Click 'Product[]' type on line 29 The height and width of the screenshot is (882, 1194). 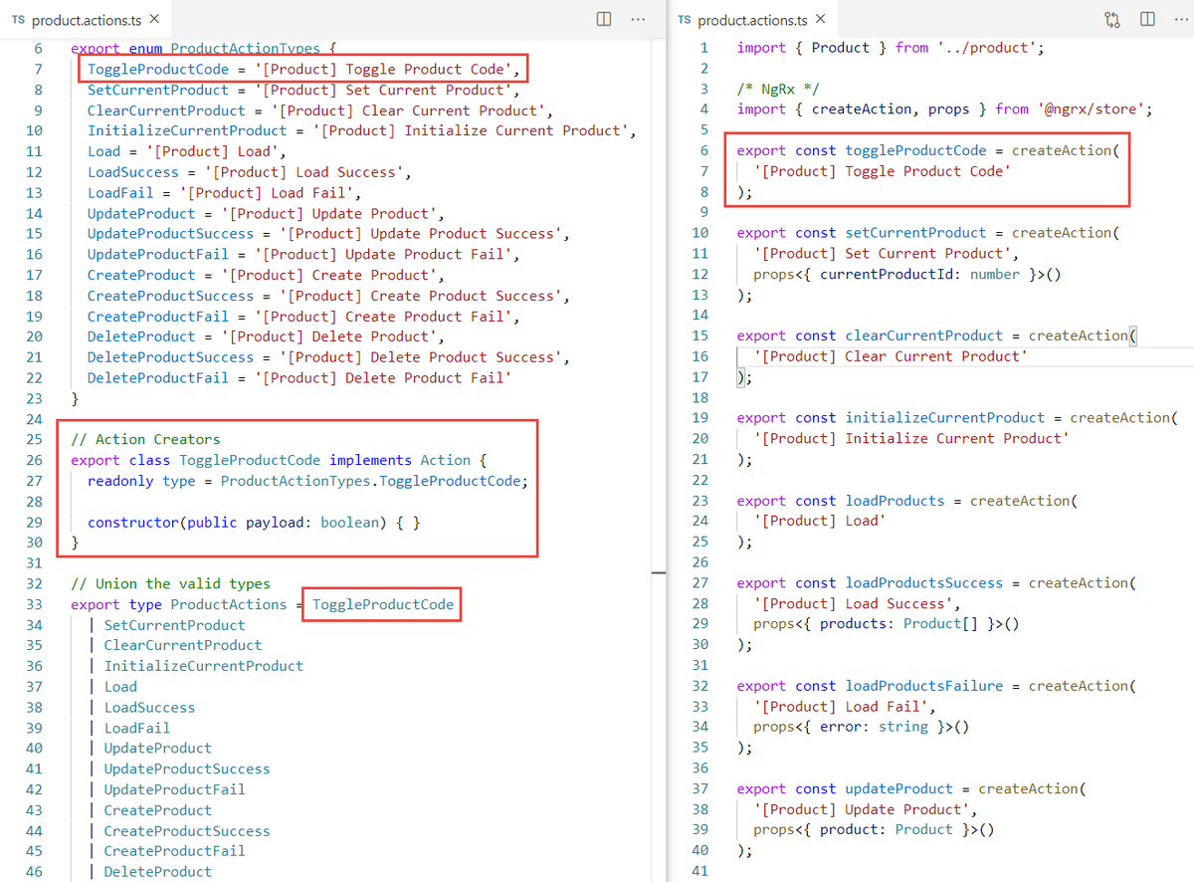point(941,624)
